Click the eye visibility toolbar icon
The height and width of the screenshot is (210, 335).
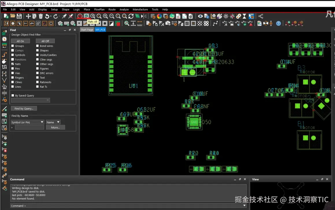pyautogui.click(x=200, y=16)
